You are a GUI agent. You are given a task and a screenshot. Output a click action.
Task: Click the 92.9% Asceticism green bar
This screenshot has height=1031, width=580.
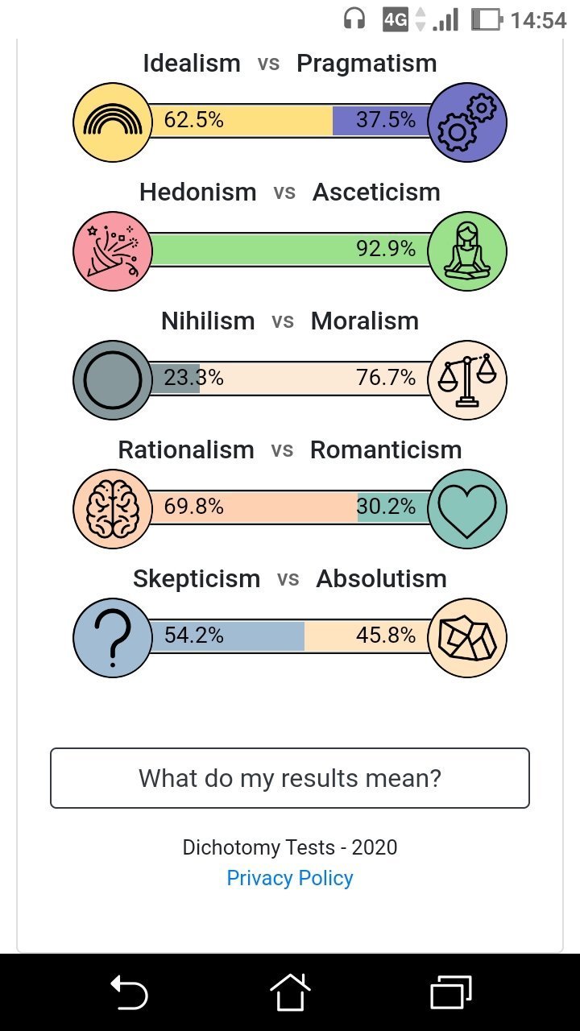[x=290, y=250]
